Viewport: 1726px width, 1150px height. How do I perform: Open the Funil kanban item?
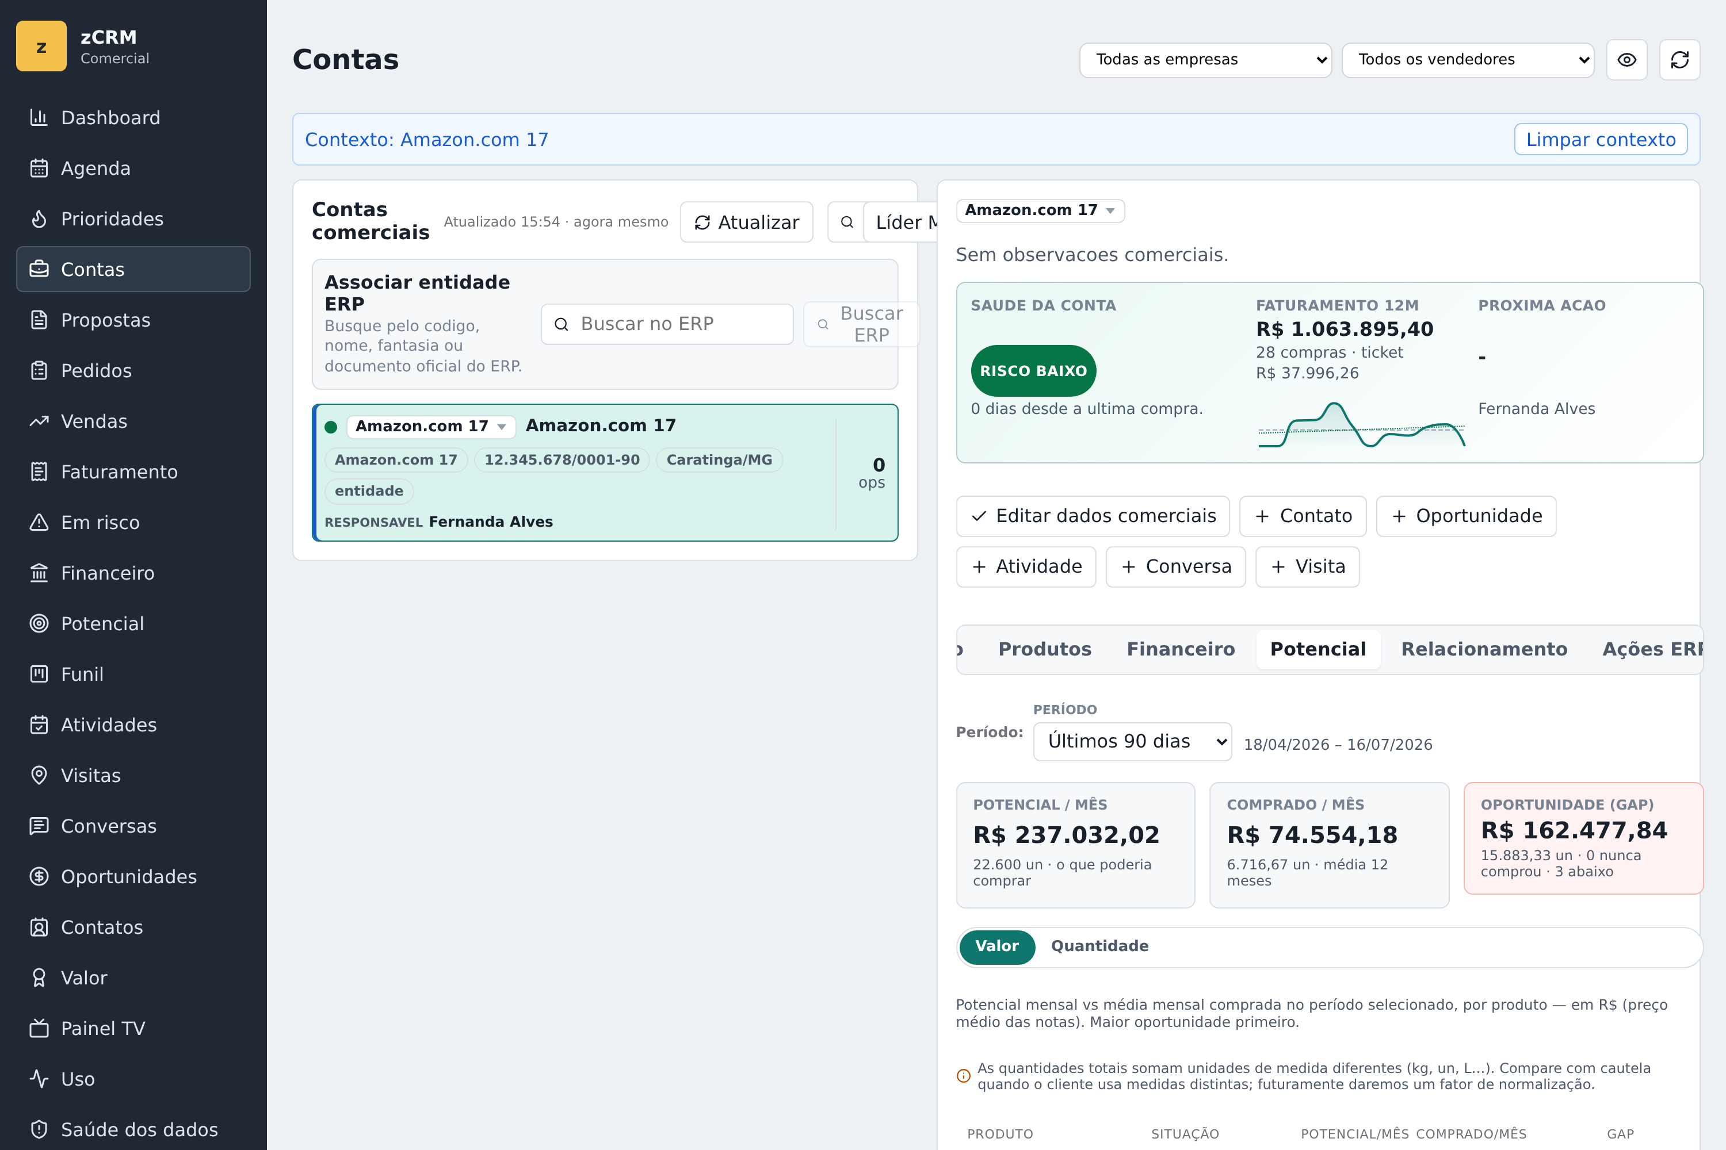tap(133, 674)
